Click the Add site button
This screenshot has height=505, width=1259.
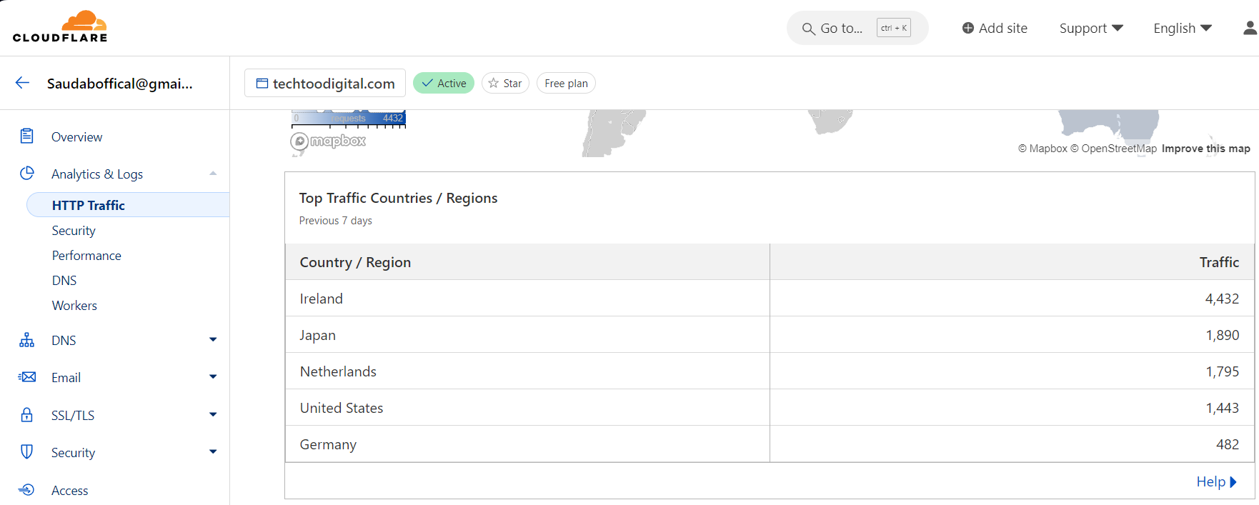995,28
